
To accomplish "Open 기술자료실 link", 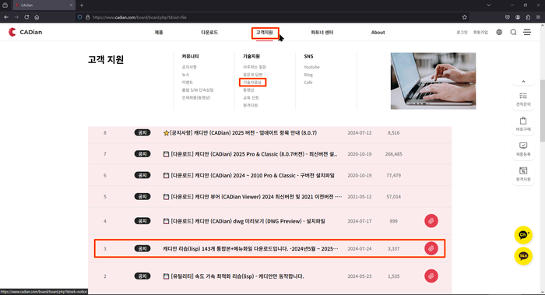I will coord(252,83).
